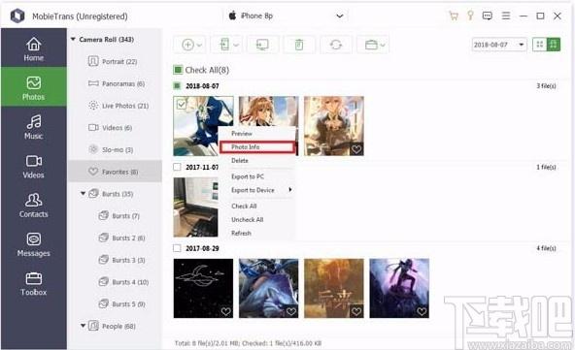Select Bursts (7) sub-album
This screenshot has height=350, width=575.
pyautogui.click(x=116, y=215)
